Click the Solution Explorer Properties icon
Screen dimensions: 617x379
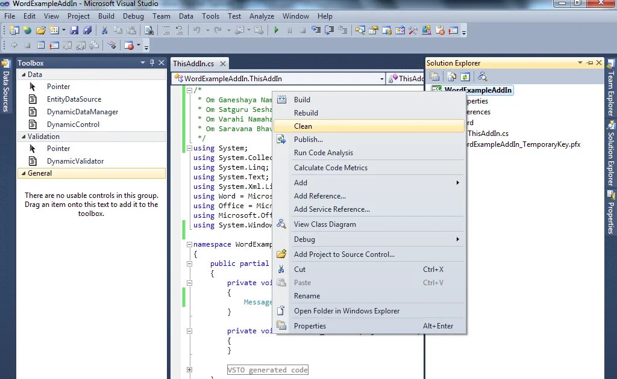pos(434,76)
